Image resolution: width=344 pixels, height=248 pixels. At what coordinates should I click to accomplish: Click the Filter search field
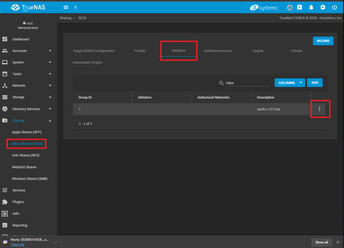point(247,83)
